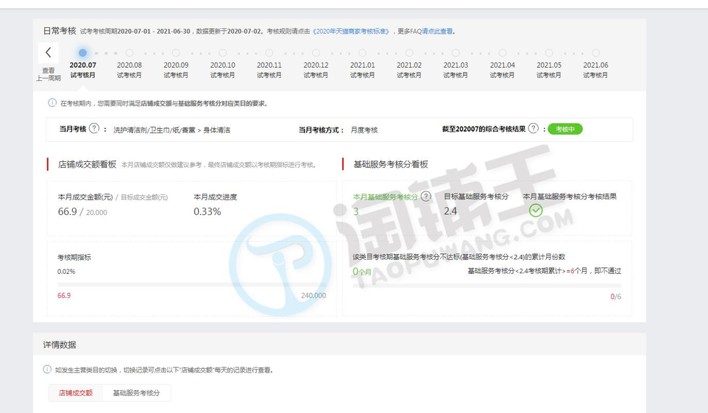This screenshot has height=413, width=708.
Task: Jump to 2020.12 assessment month
Action: 316,53
